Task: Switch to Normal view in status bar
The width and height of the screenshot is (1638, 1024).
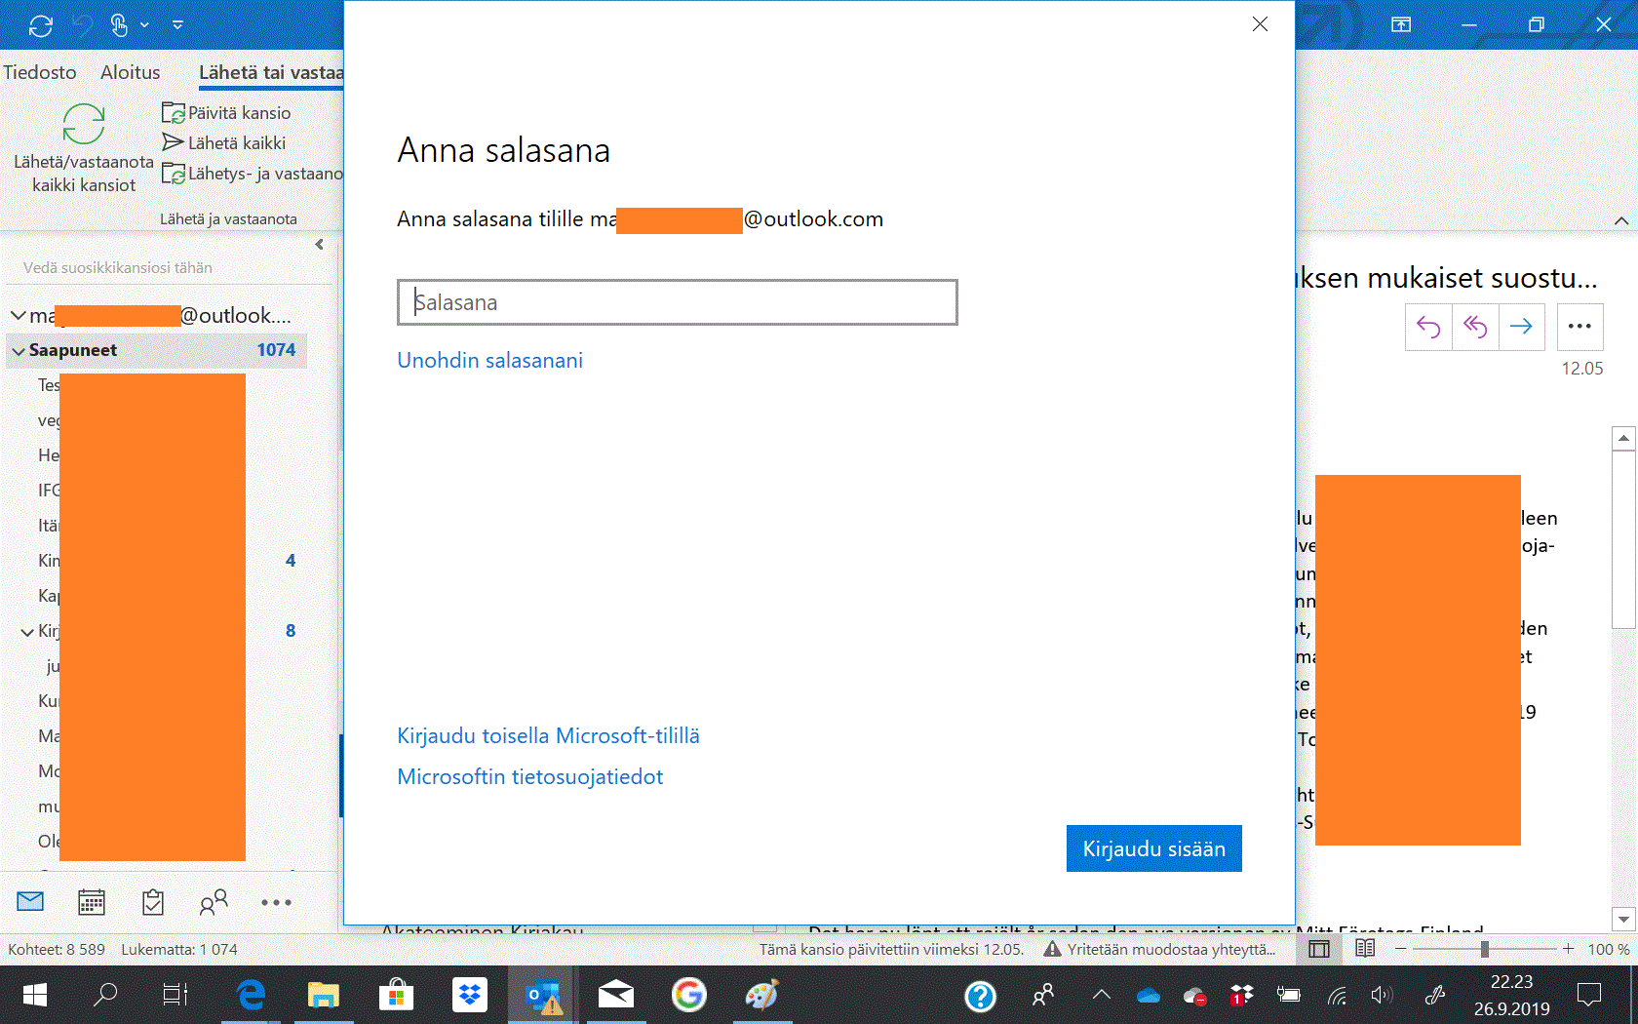Action: 1319,949
